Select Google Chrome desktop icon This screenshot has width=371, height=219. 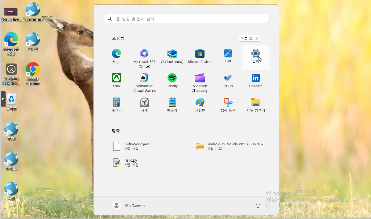point(33,74)
